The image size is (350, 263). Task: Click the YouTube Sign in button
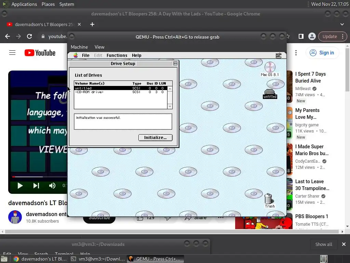[x=322, y=53]
